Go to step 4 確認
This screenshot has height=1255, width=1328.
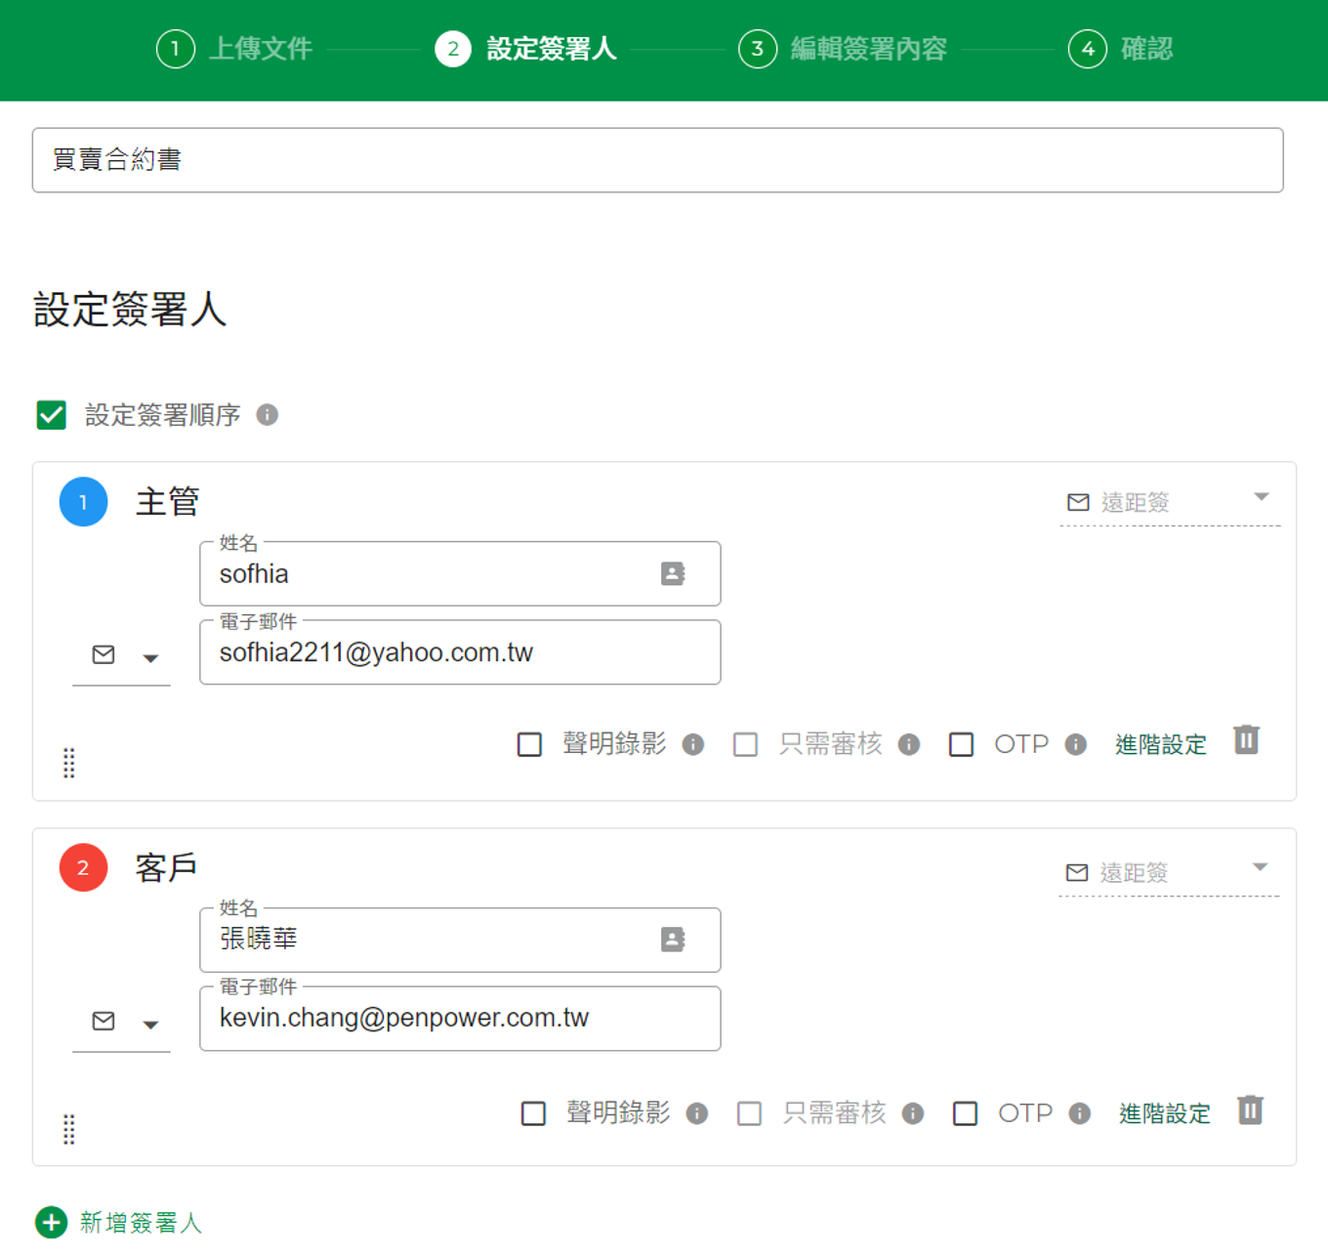tap(1121, 49)
